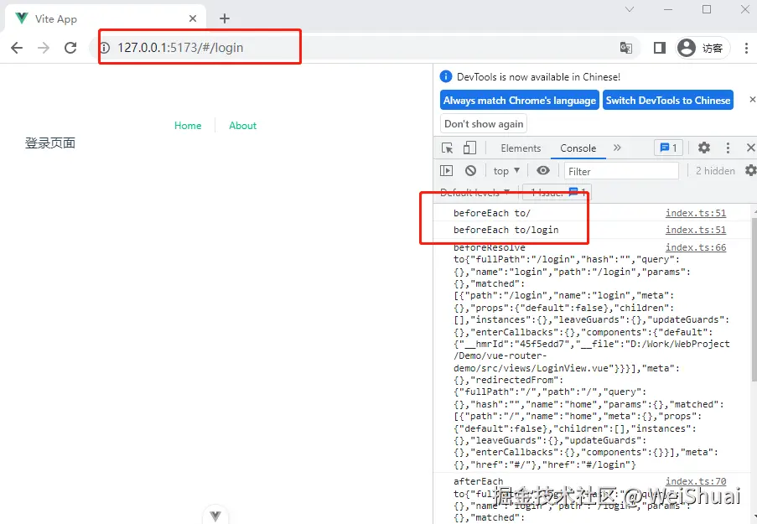Select the beforeEach to/login log message

[506, 230]
